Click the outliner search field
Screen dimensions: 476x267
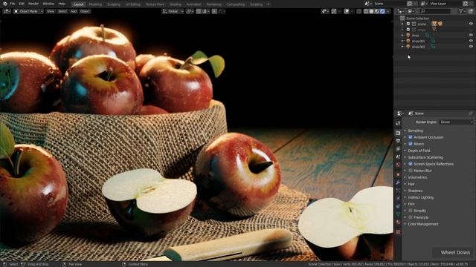[x=435, y=11]
